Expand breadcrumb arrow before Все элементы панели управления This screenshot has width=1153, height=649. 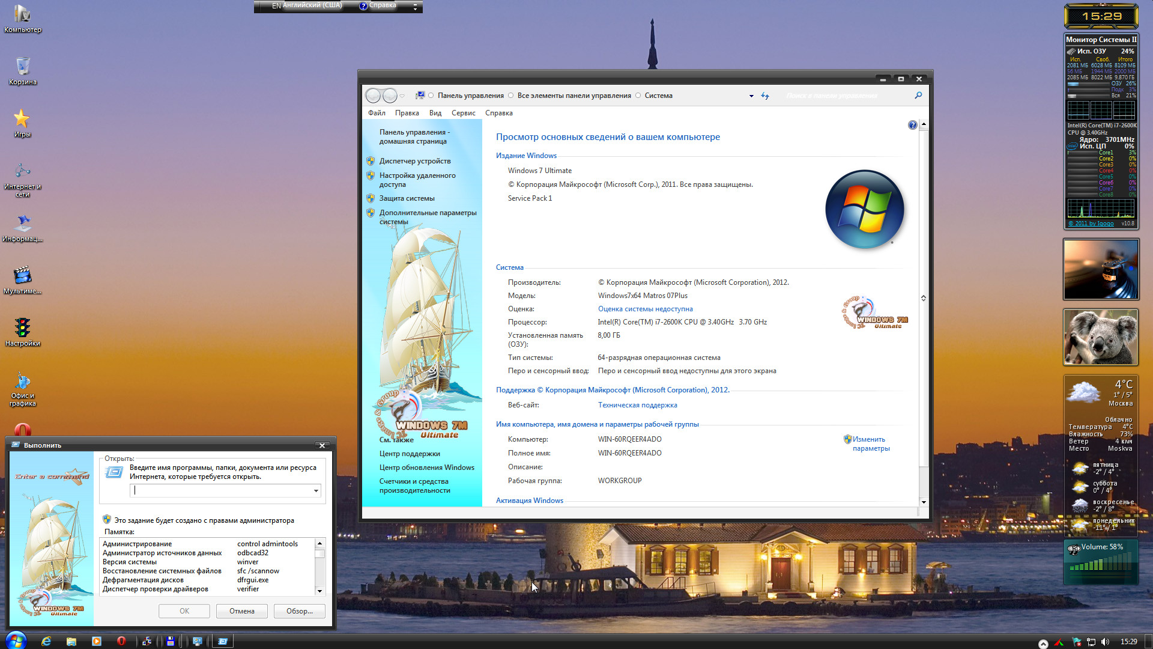(x=511, y=96)
